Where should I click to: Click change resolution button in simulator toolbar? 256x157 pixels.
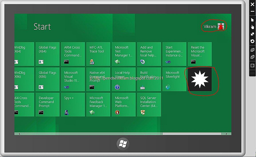(252, 65)
